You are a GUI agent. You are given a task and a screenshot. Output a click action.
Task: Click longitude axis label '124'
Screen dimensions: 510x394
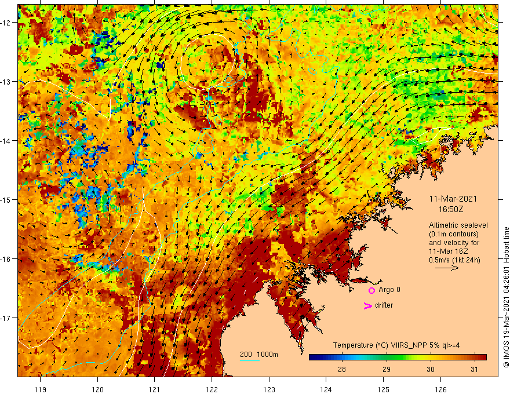[x=326, y=389]
